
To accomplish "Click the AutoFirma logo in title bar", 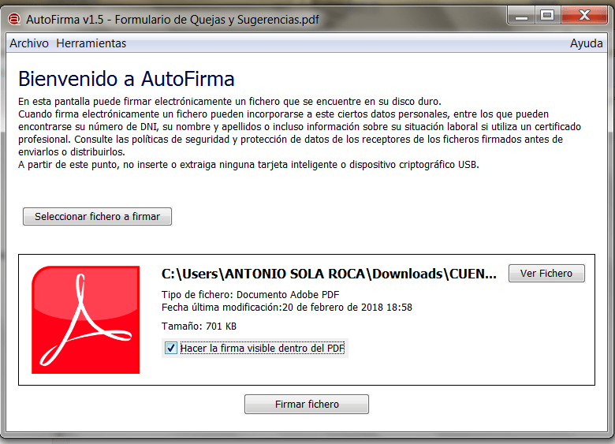I will [x=13, y=18].
